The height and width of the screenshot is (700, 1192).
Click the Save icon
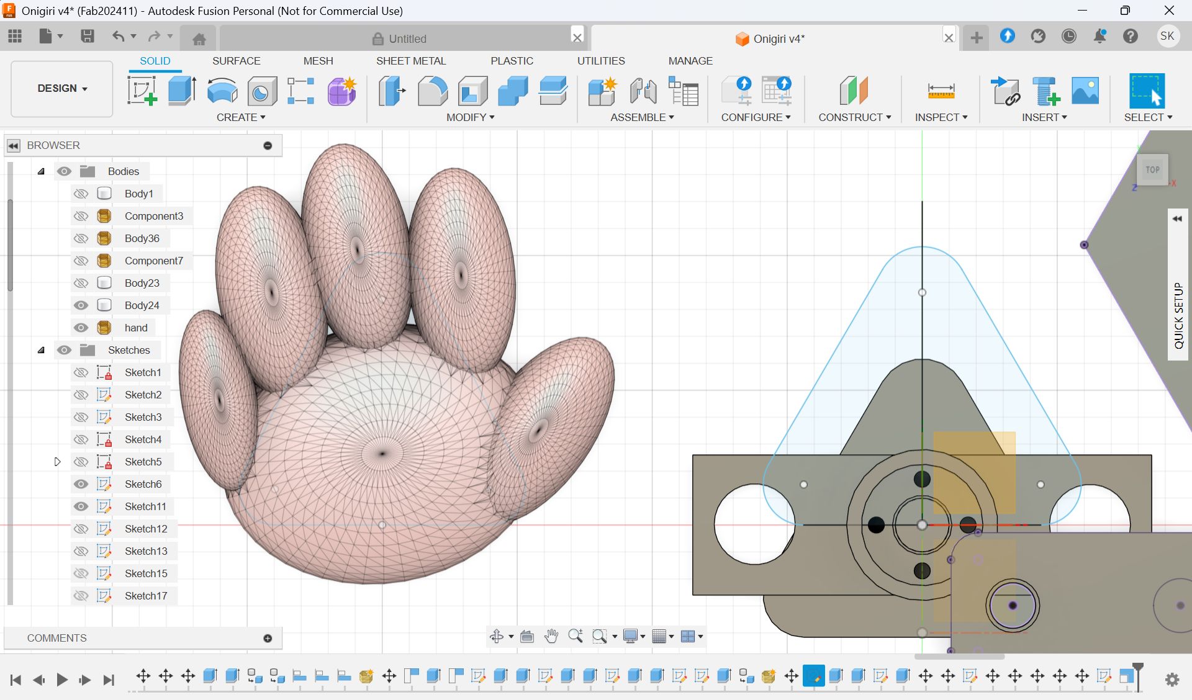pyautogui.click(x=88, y=36)
